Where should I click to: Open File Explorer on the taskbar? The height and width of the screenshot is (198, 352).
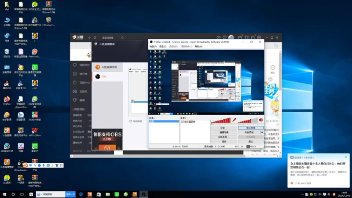point(108,194)
